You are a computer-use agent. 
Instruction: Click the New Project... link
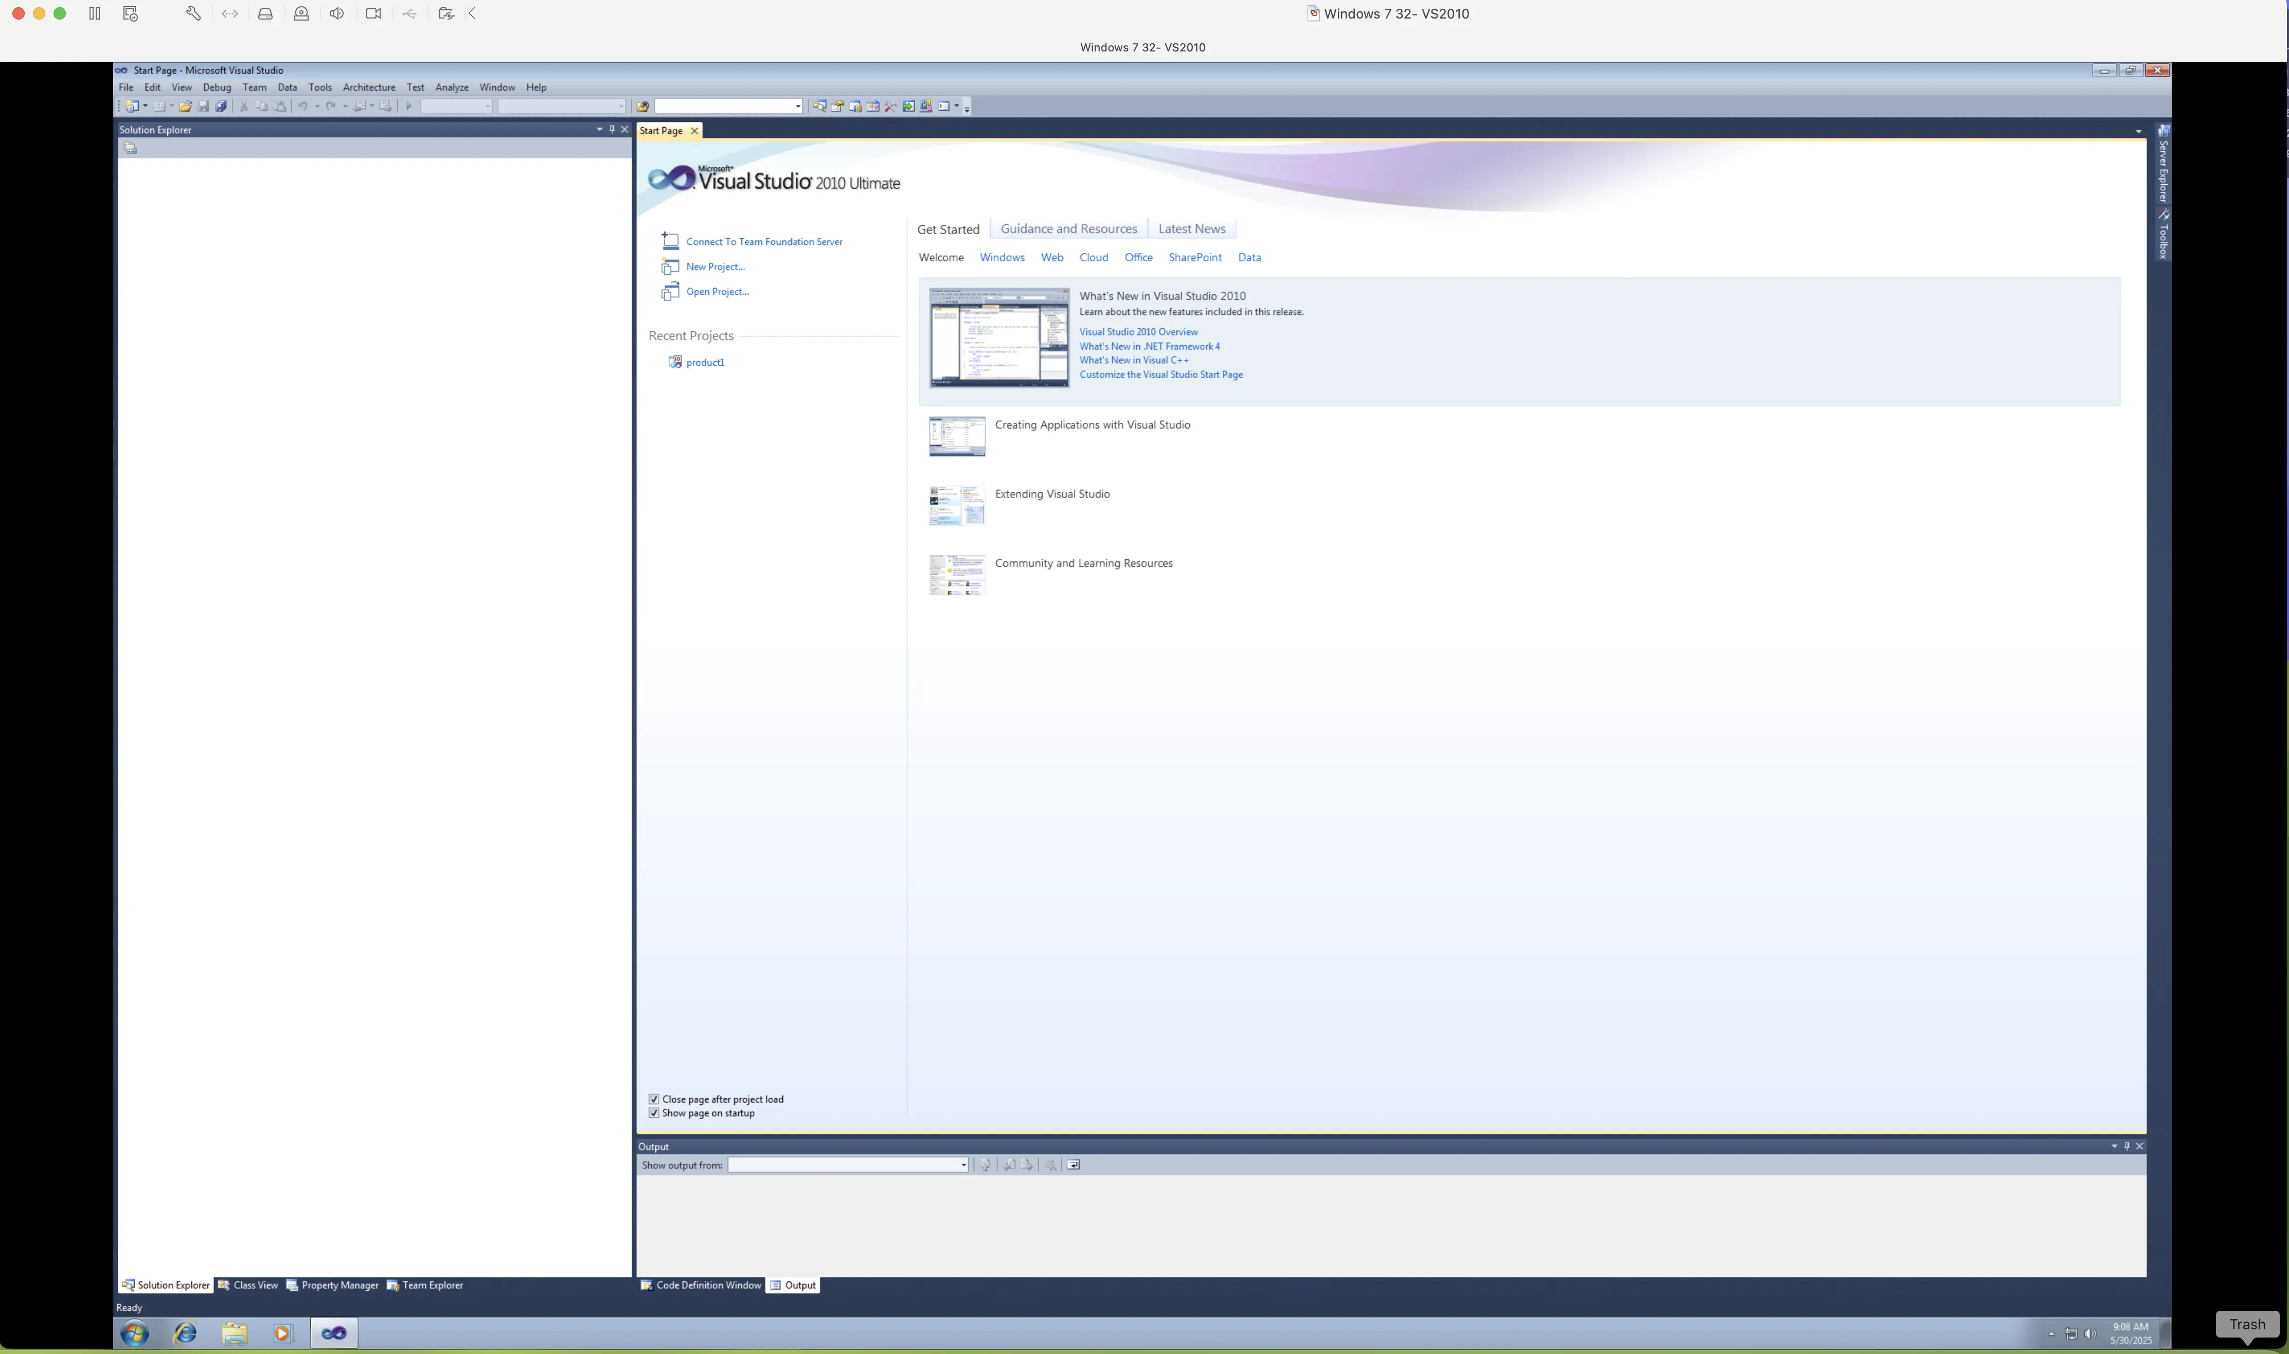coord(716,266)
